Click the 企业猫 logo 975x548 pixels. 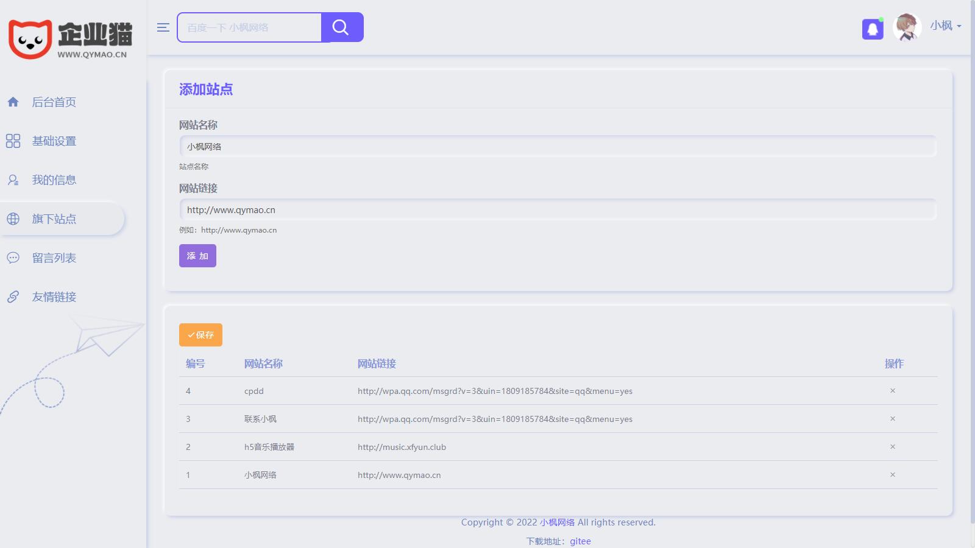(x=71, y=39)
